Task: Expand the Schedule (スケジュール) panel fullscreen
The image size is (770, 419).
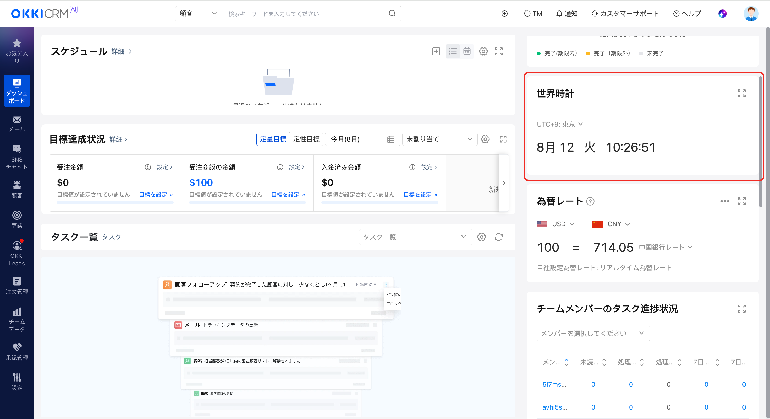Action: coord(499,51)
